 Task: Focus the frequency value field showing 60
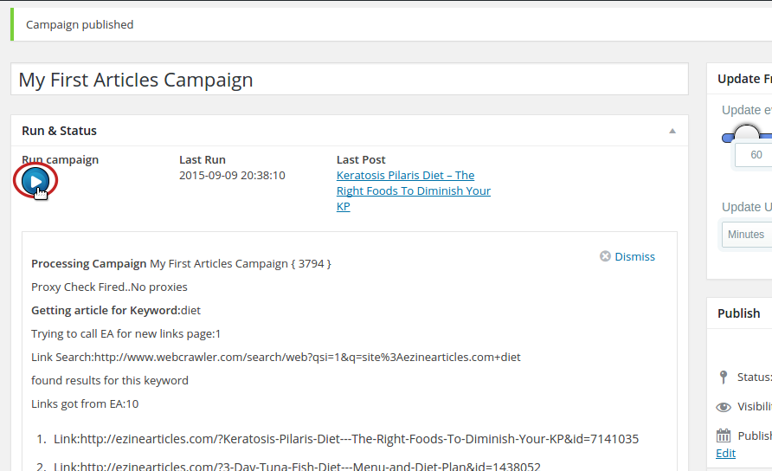pos(755,155)
